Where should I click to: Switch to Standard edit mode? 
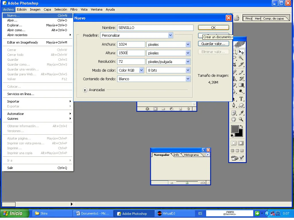coord(234,143)
